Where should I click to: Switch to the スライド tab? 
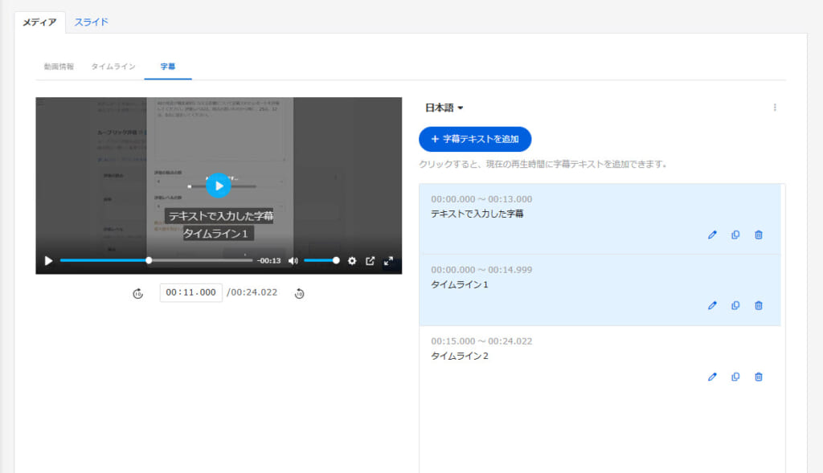(92, 22)
